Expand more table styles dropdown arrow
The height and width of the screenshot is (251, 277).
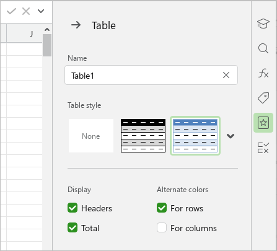point(231,136)
